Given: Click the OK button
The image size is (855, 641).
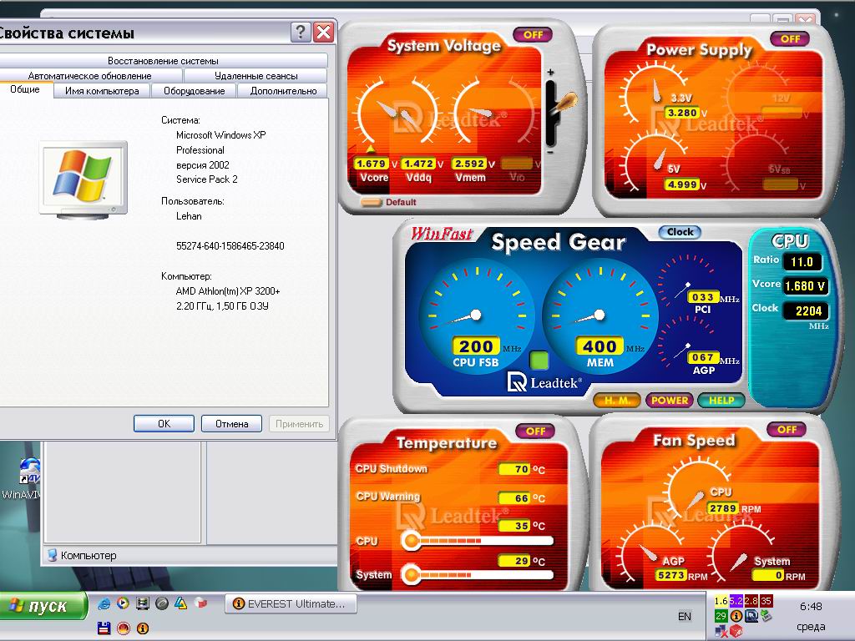Looking at the screenshot, I should (x=164, y=423).
